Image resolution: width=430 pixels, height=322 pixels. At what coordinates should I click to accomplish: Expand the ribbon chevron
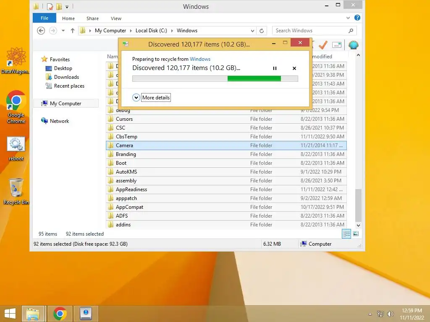coord(348,18)
